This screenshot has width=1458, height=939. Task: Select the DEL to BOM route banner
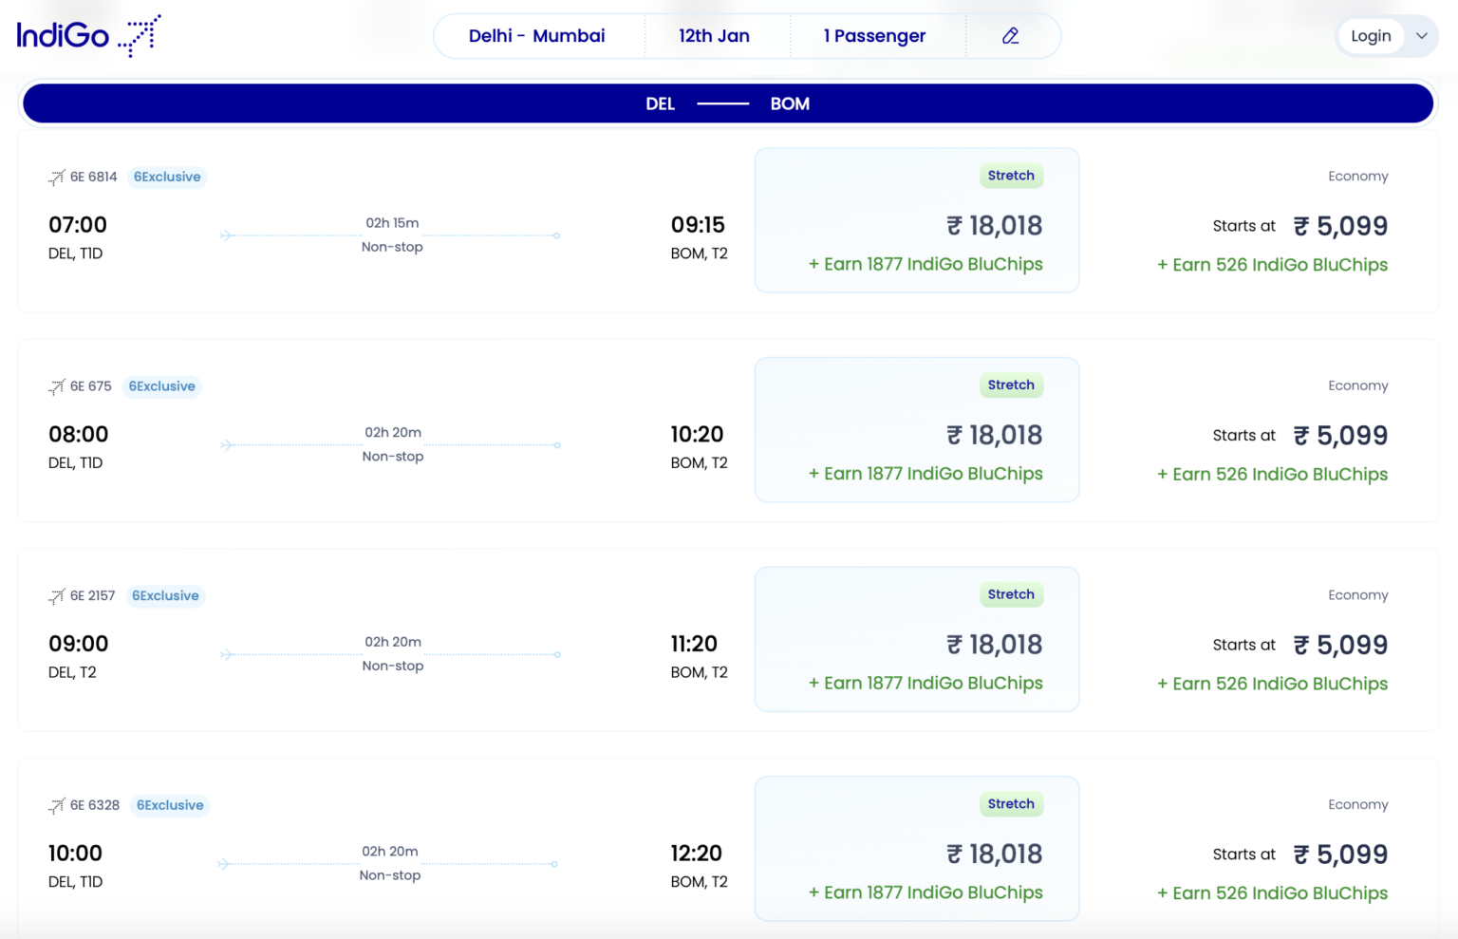pos(727,103)
